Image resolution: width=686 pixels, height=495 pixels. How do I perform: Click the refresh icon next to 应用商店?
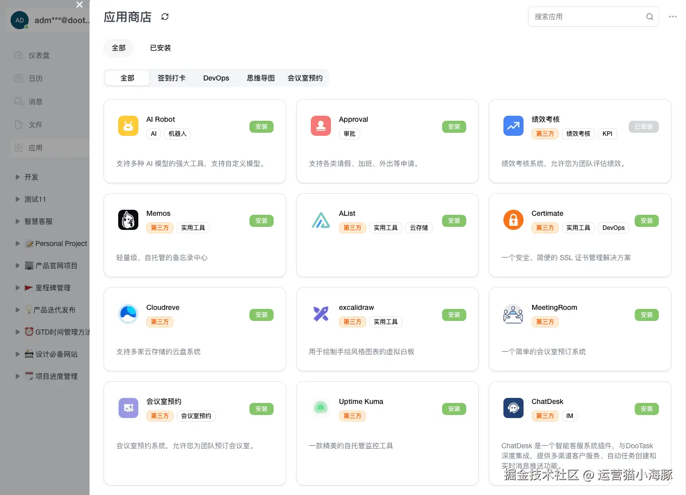165,17
